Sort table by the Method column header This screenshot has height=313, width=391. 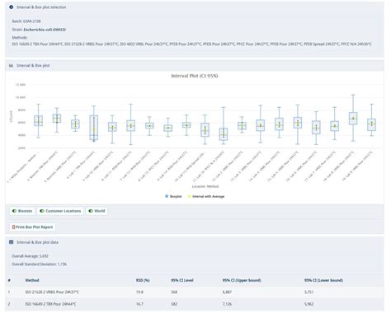click(32, 280)
